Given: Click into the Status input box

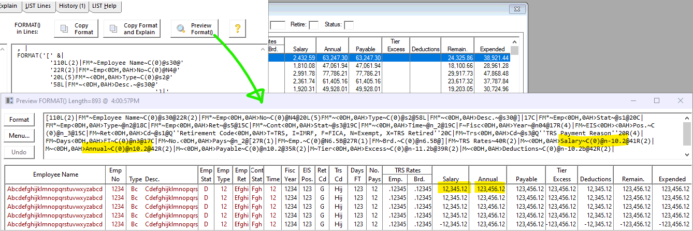Looking at the screenshot, I should coord(349,25).
